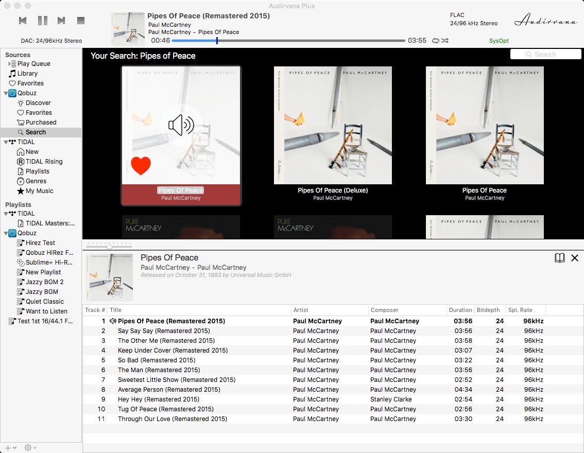This screenshot has width=584, height=453.
Task: Open album booklet info icon
Action: tap(559, 257)
